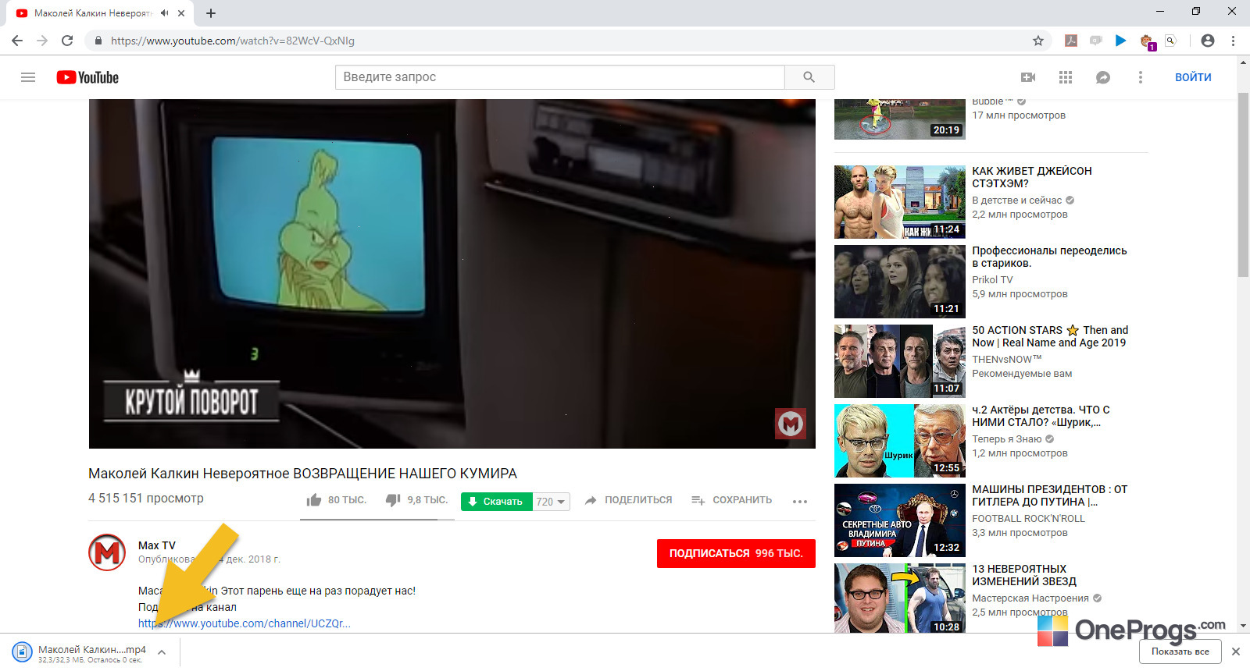This screenshot has height=671, width=1250.
Task: Open the 50 ACTION STARS video thumbnail
Action: pyautogui.click(x=900, y=361)
